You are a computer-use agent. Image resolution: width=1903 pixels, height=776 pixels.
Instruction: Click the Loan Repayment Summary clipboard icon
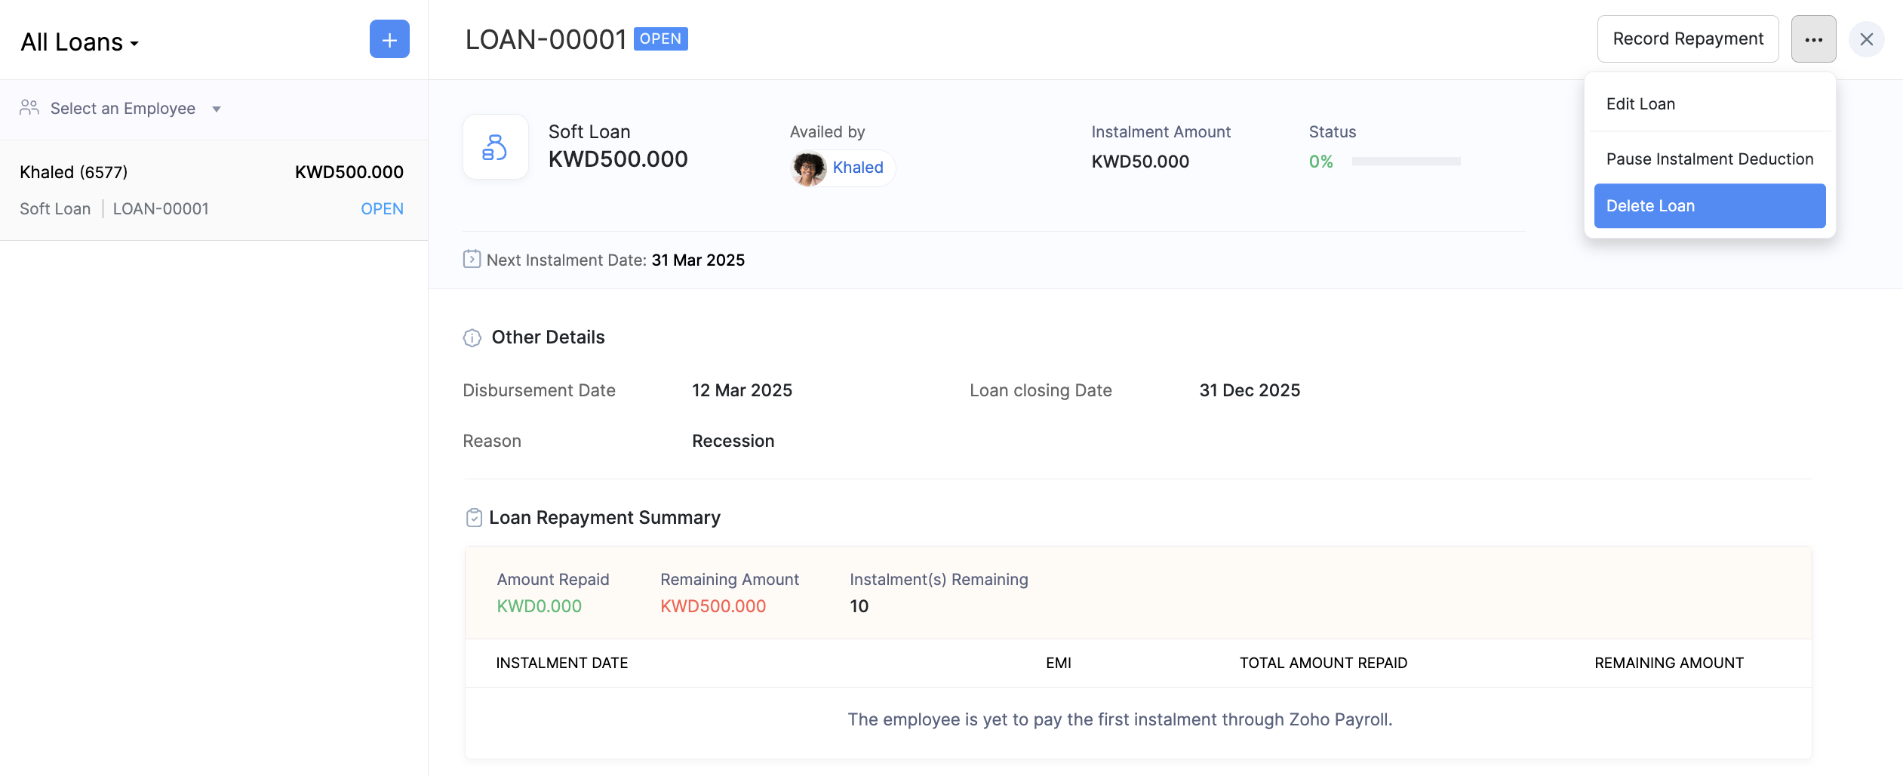pyautogui.click(x=474, y=518)
